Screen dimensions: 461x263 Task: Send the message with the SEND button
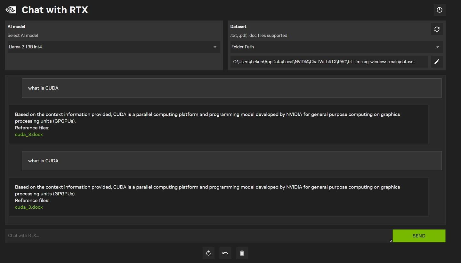(x=419, y=236)
